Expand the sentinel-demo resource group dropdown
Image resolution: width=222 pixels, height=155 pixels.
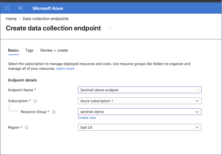pos(139,111)
